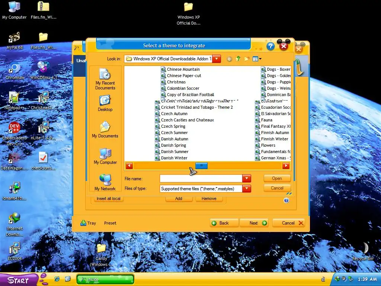Select Copy of Brazilian Football theme
381x286 pixels.
pos(188,95)
